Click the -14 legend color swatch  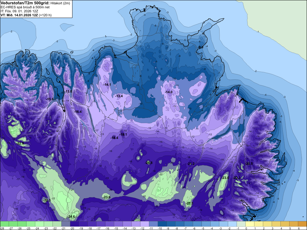127,224
